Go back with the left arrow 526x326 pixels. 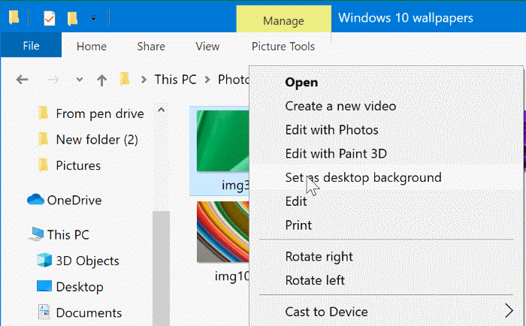(x=22, y=80)
